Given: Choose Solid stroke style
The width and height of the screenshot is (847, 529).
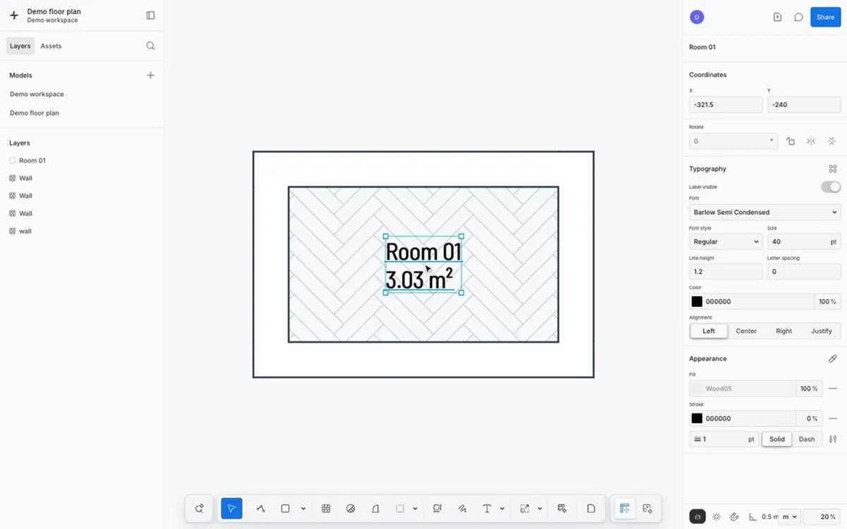Looking at the screenshot, I should [777, 439].
